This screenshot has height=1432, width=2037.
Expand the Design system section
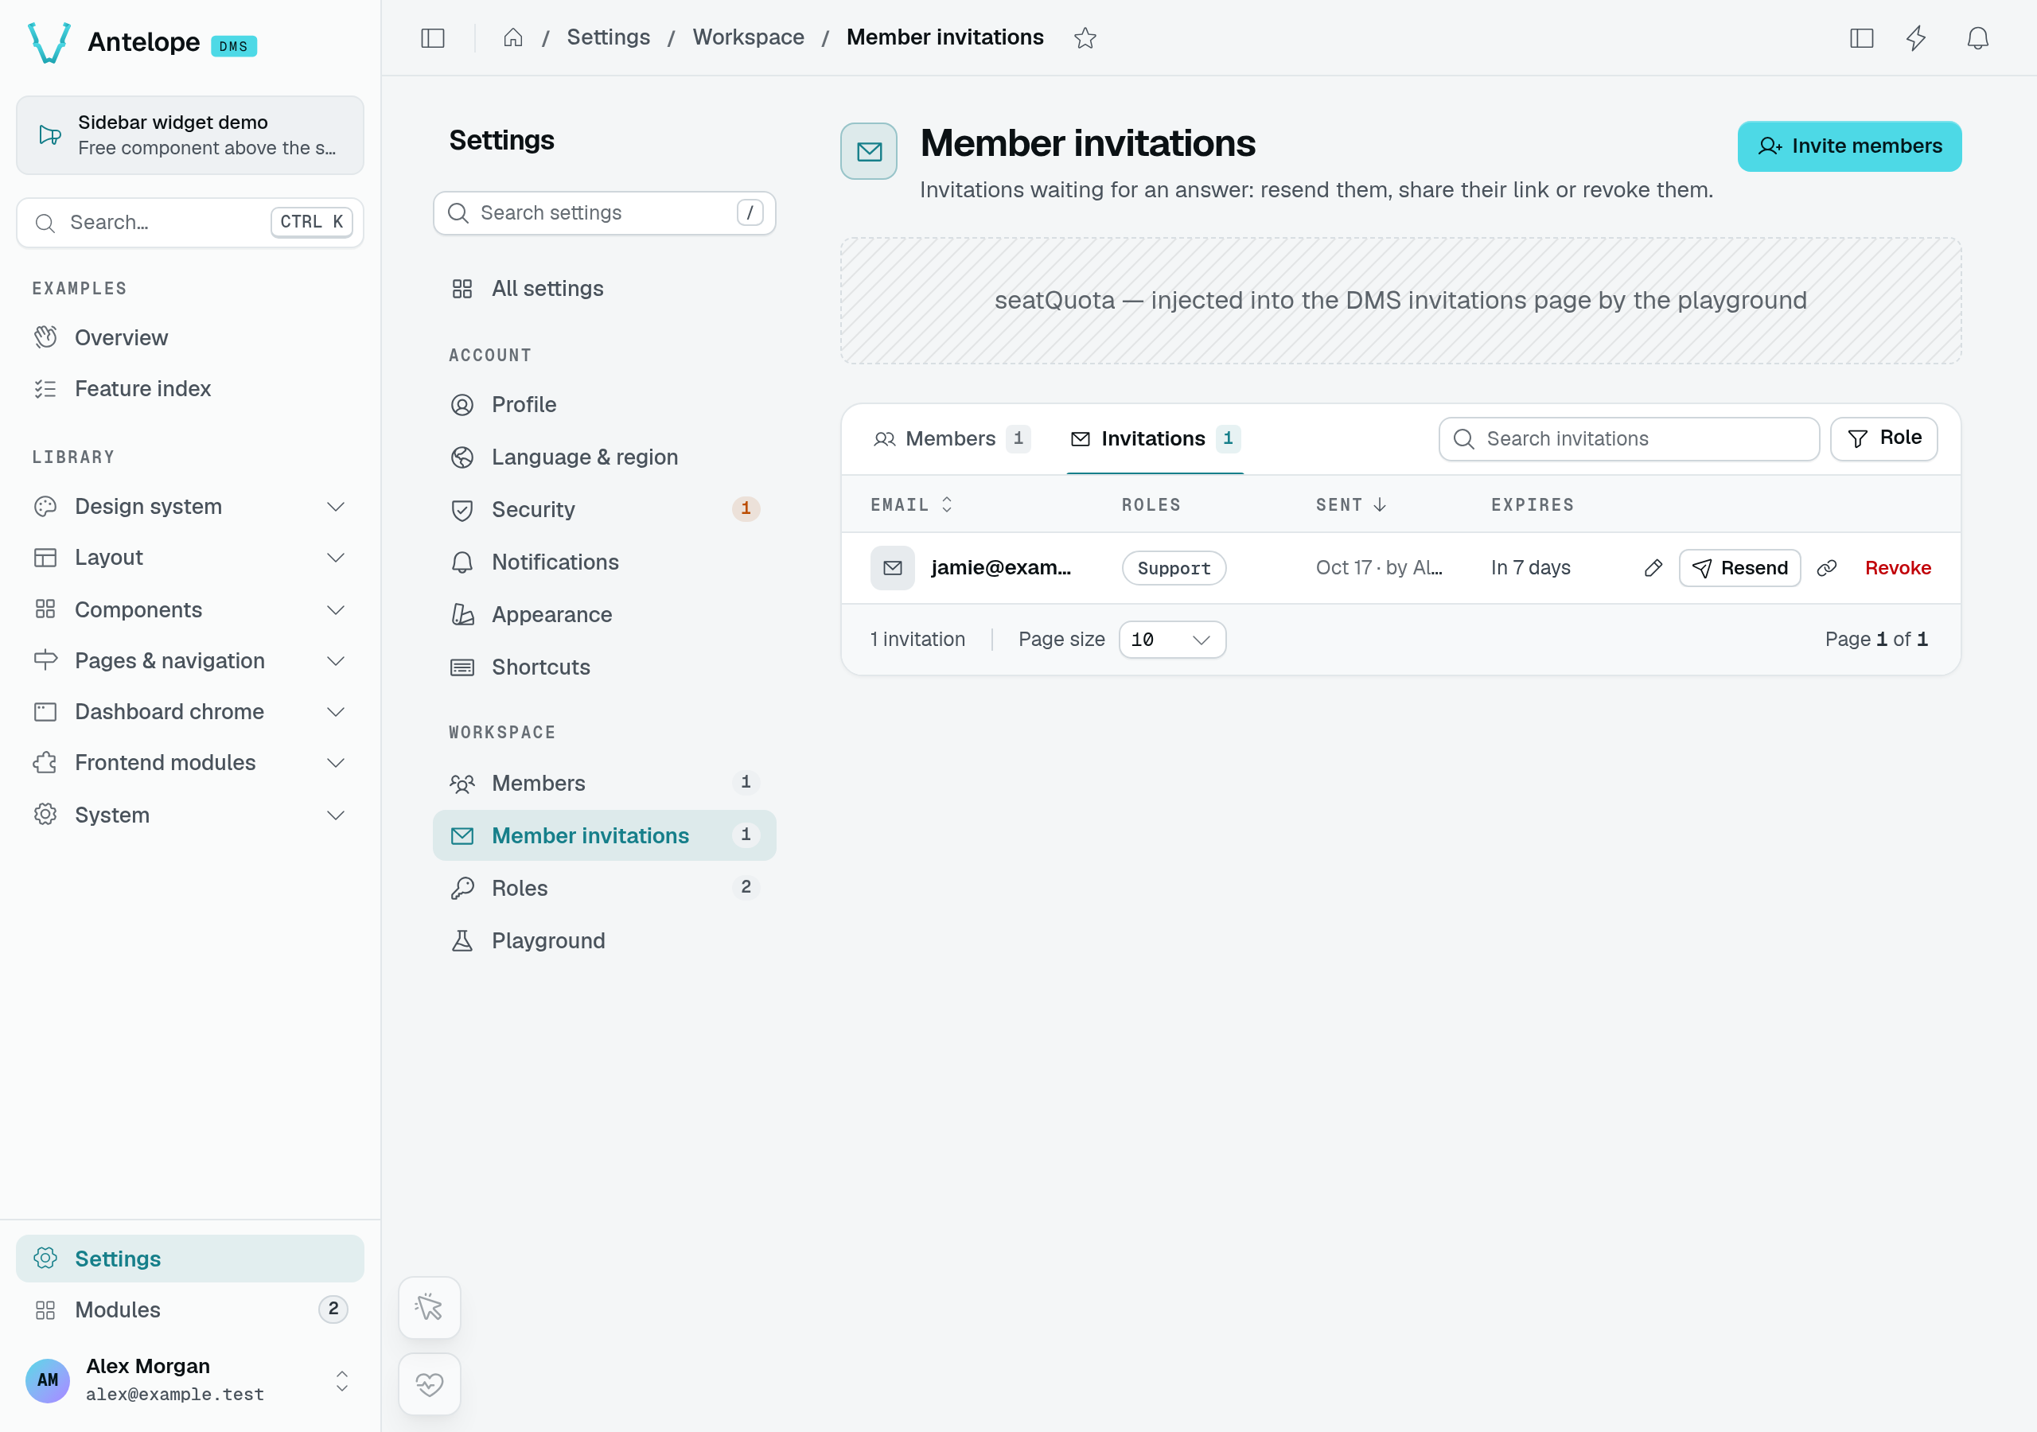click(190, 507)
